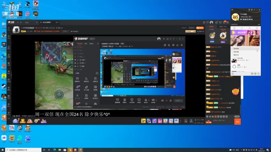Add a camera source from the bottom toolbar
This screenshot has height=152, width=271.
click(x=125, y=100)
